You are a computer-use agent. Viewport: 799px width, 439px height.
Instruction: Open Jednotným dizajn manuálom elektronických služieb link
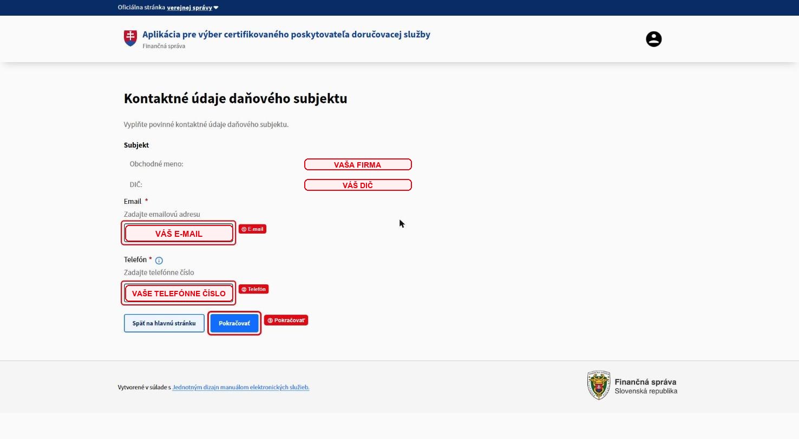(x=241, y=387)
